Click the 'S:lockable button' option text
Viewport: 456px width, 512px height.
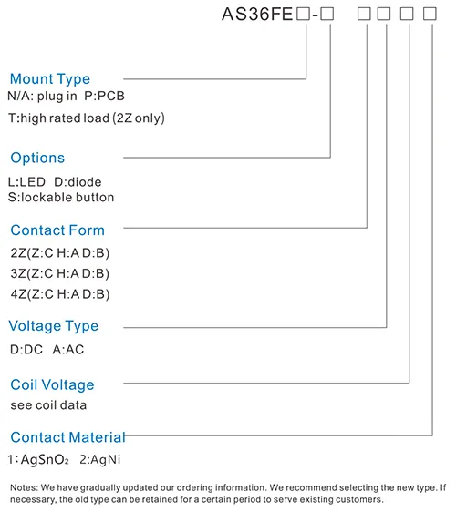[61, 198]
